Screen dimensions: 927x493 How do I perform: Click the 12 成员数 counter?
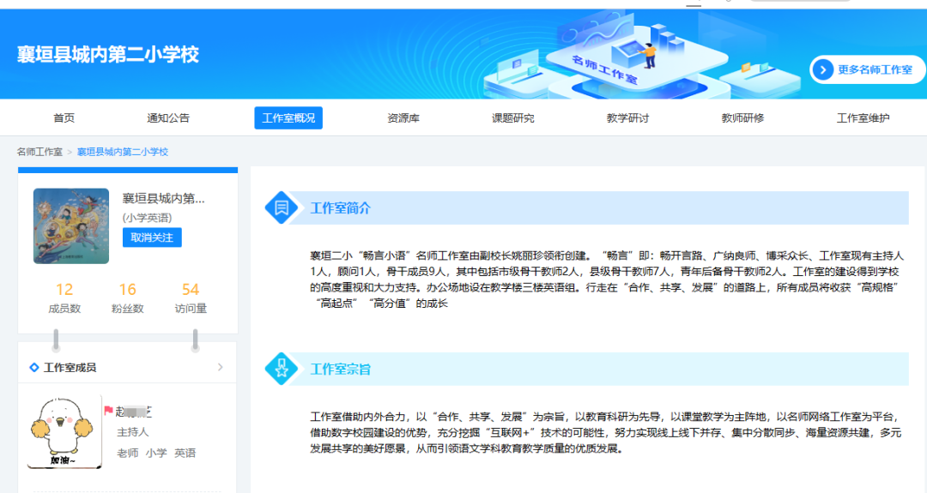tap(64, 298)
